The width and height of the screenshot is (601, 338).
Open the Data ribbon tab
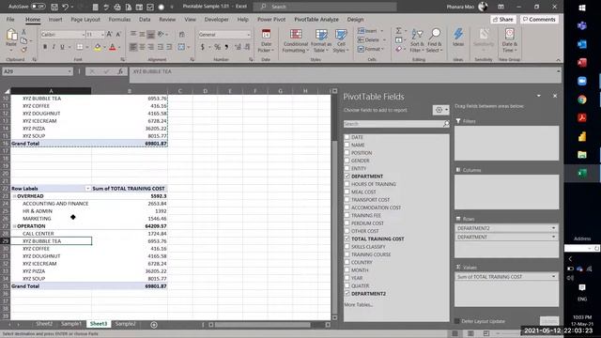[145, 19]
